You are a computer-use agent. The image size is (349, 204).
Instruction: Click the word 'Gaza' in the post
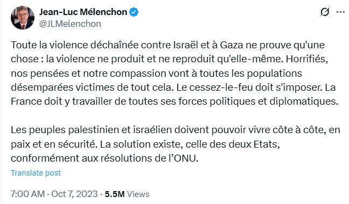tap(232, 45)
